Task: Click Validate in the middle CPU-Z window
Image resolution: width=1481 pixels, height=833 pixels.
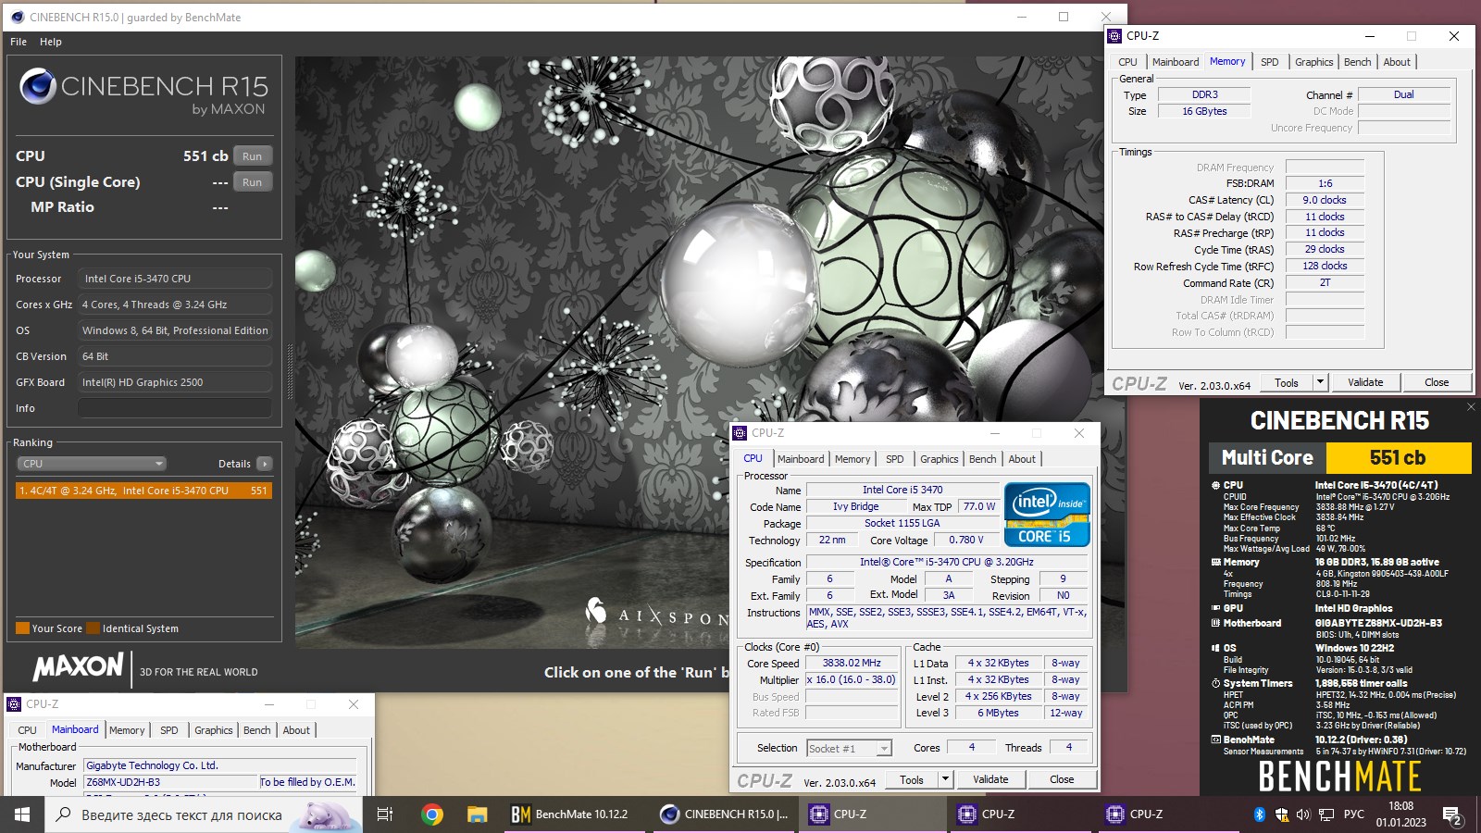Action: pos(990,779)
